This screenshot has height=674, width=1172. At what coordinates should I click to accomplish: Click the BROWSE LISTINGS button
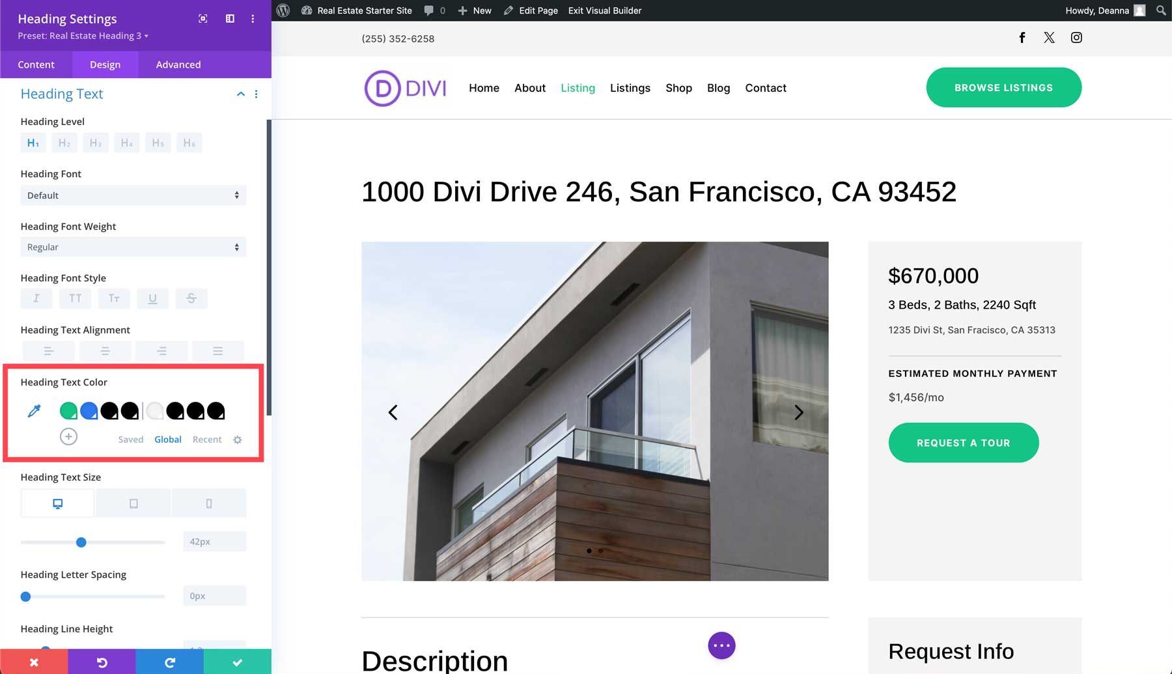point(1003,87)
